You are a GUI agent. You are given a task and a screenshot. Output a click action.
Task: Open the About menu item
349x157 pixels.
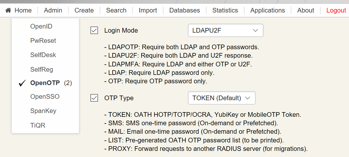(306, 10)
